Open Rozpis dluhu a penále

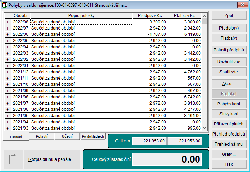(52, 159)
